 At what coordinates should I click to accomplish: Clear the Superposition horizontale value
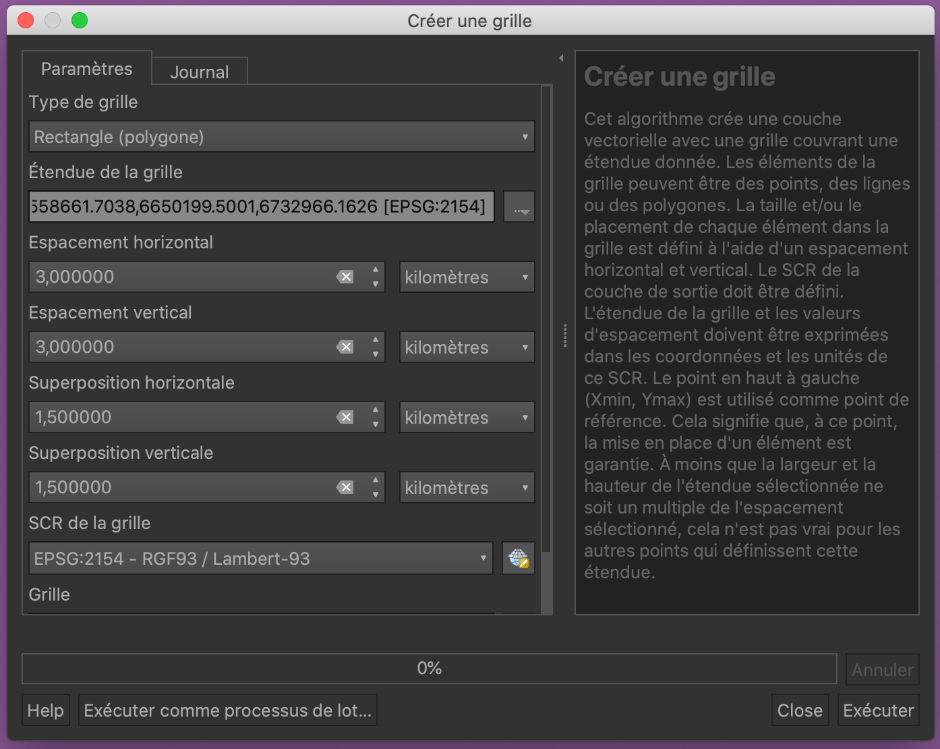pos(345,418)
